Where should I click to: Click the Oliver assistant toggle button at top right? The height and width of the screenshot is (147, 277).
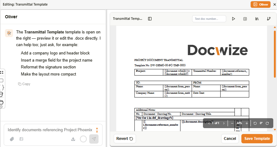[x=261, y=4]
